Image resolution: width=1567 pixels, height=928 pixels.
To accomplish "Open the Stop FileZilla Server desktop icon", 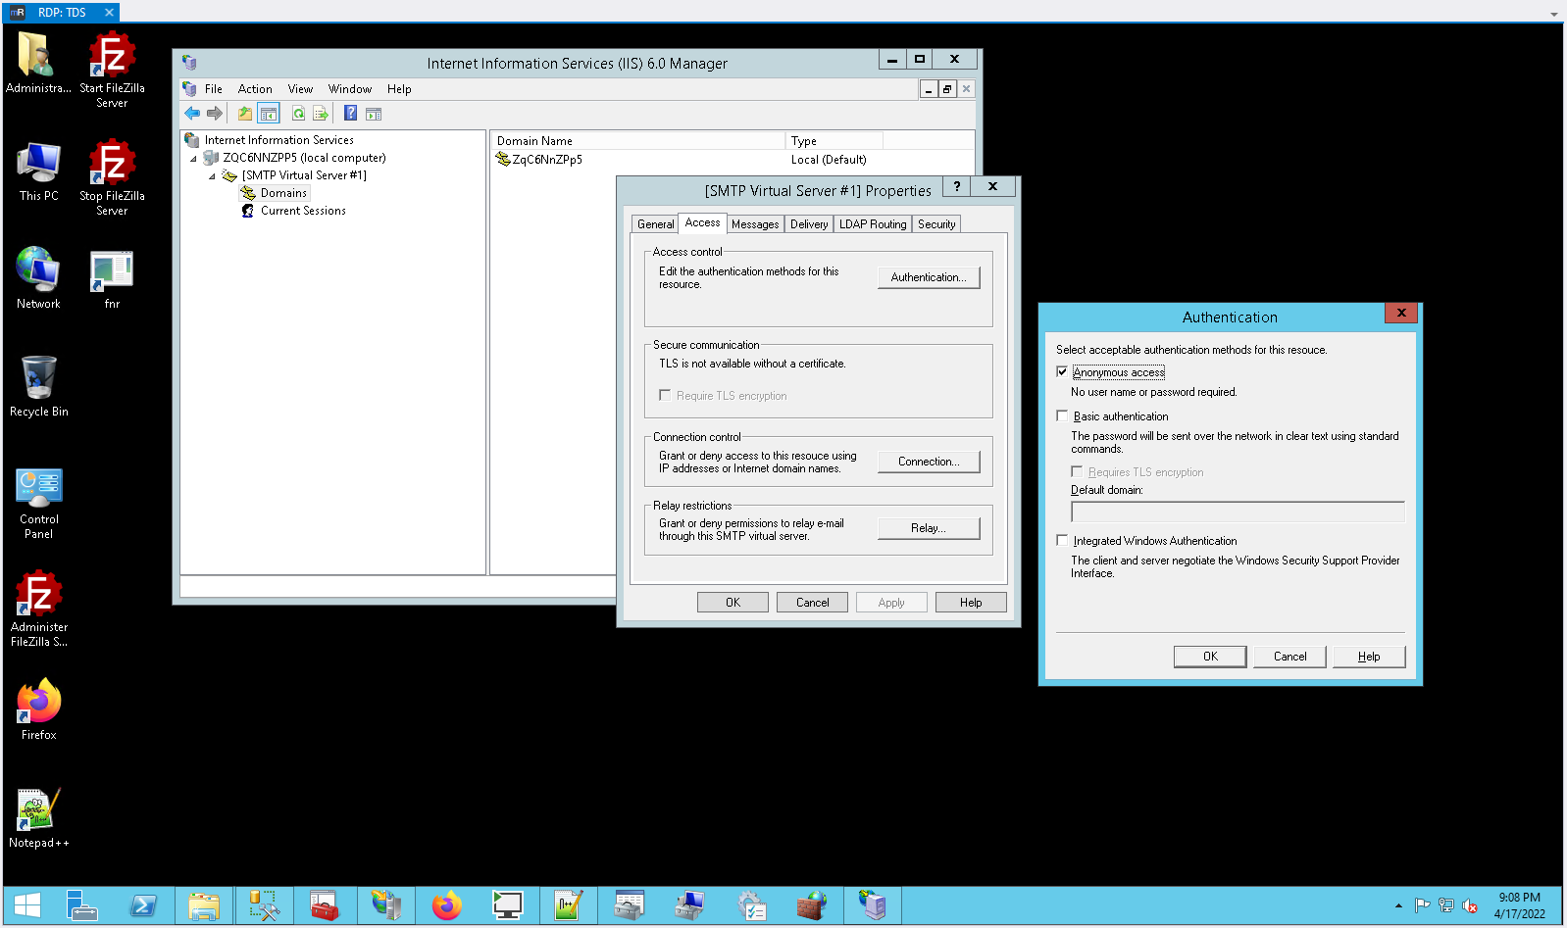I will pos(112,176).
